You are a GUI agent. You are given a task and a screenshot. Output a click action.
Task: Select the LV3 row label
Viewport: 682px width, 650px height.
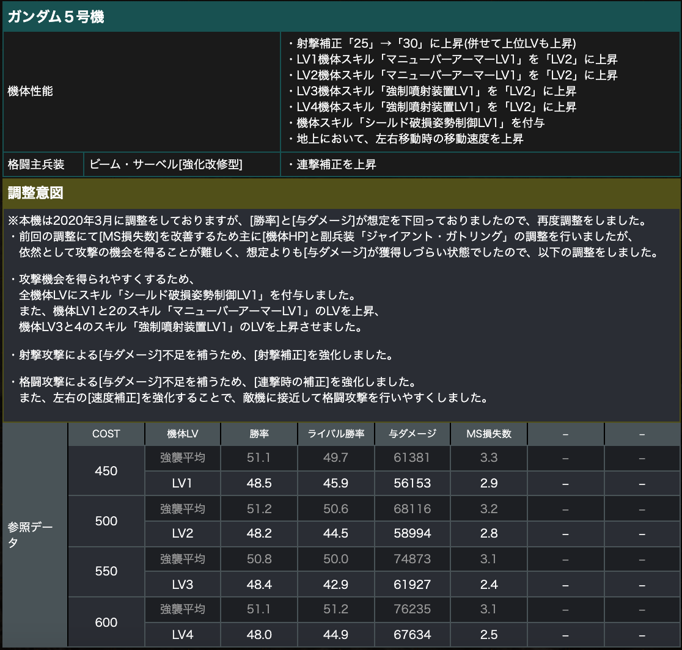pyautogui.click(x=183, y=585)
